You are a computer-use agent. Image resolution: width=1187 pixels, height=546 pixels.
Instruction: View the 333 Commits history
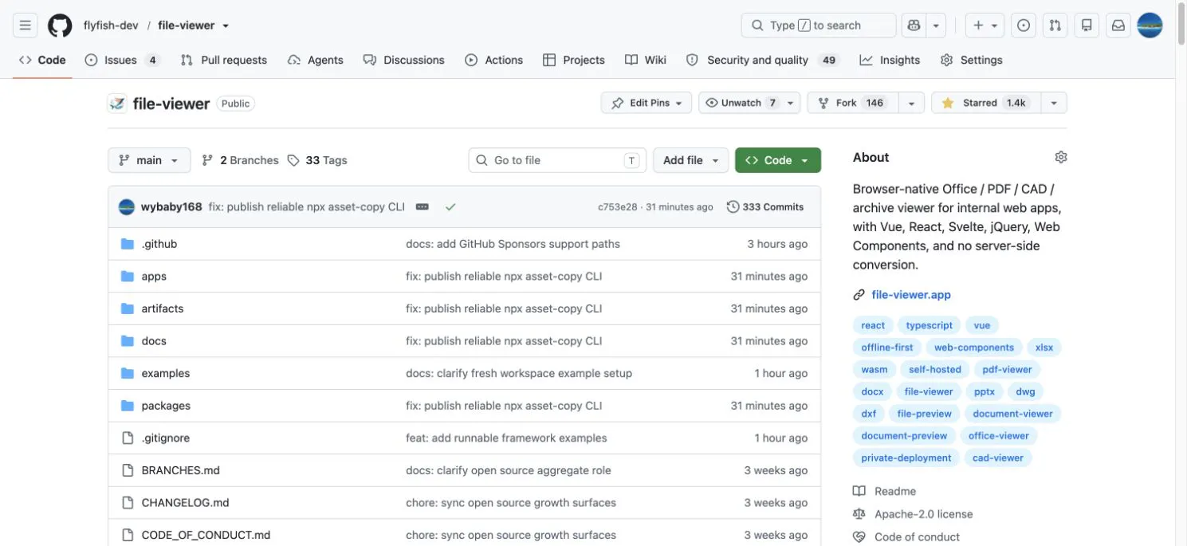[765, 207]
